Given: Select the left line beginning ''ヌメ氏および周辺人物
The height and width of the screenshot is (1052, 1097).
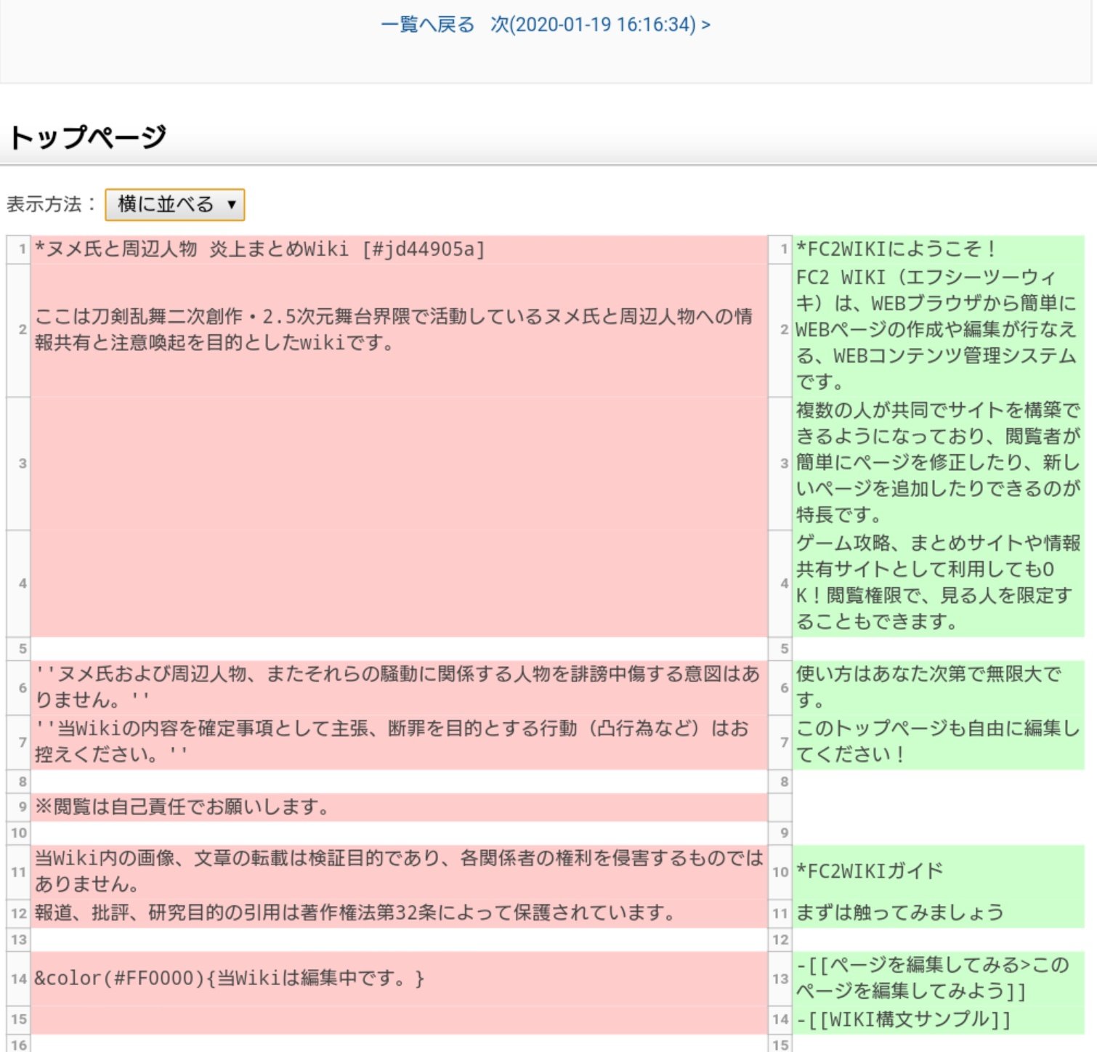Looking at the screenshot, I should point(399,687).
